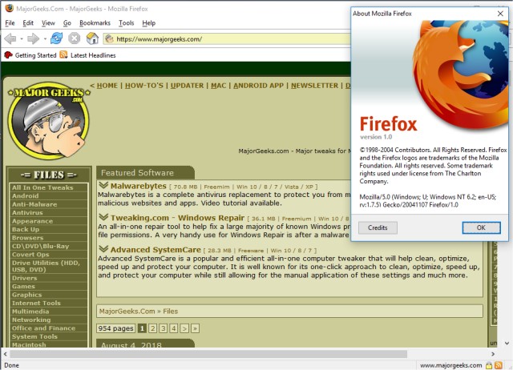Open the Go menu

(67, 23)
